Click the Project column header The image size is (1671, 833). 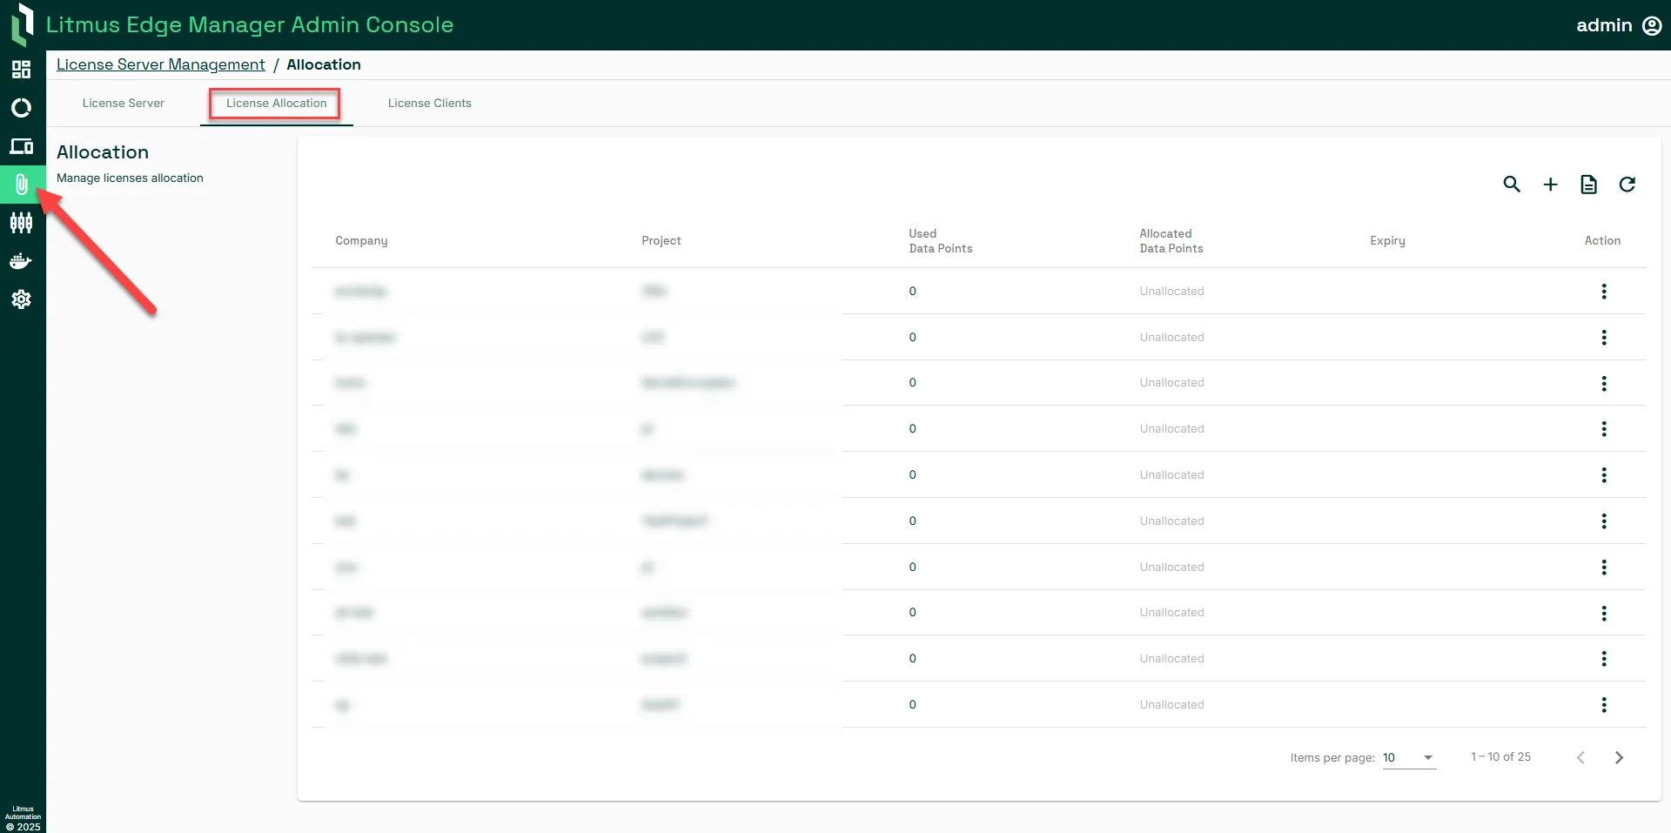pyautogui.click(x=661, y=241)
